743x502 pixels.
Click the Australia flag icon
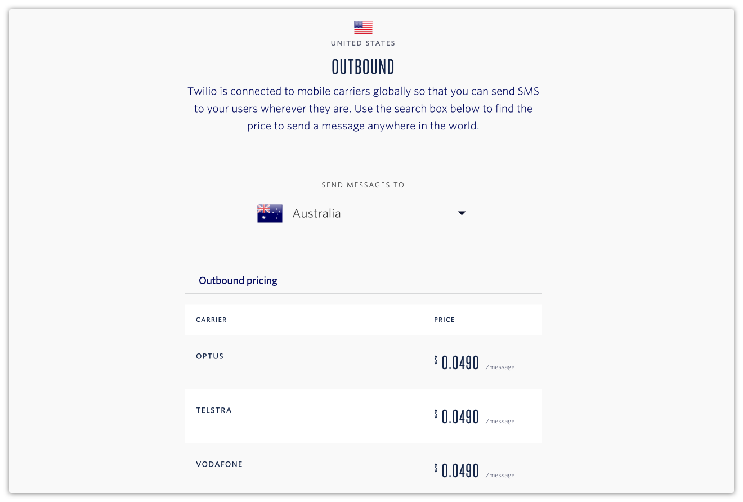(270, 213)
